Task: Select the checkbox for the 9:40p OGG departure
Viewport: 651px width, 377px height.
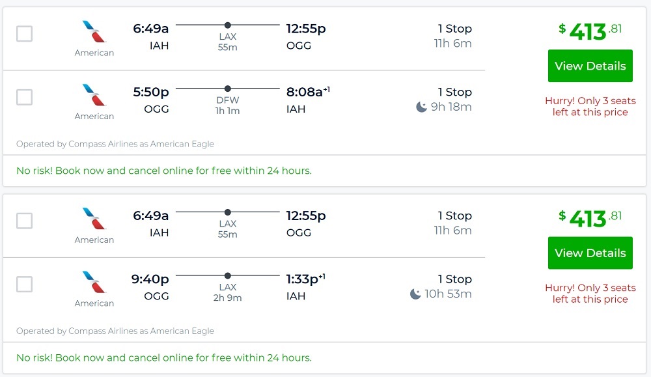Action: coord(24,284)
